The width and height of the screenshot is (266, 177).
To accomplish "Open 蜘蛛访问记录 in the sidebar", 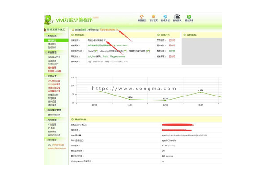I will coord(55,134).
